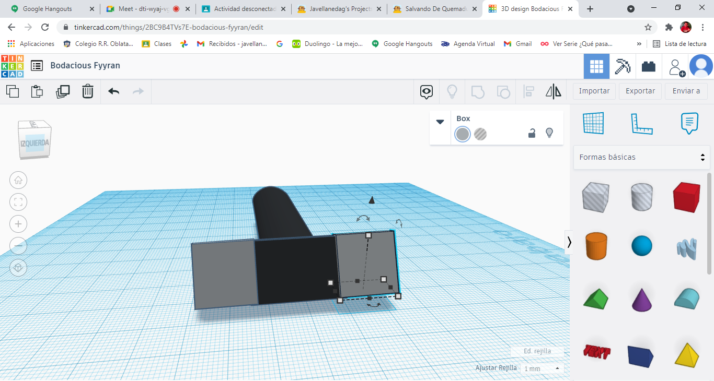714x381 pixels.
Task: Select Solid color for the Box
Action: 463,134
